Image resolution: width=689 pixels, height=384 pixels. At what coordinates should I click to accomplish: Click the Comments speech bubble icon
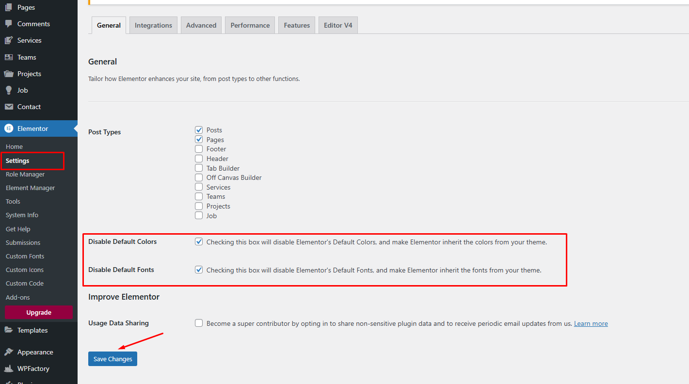[9, 24]
